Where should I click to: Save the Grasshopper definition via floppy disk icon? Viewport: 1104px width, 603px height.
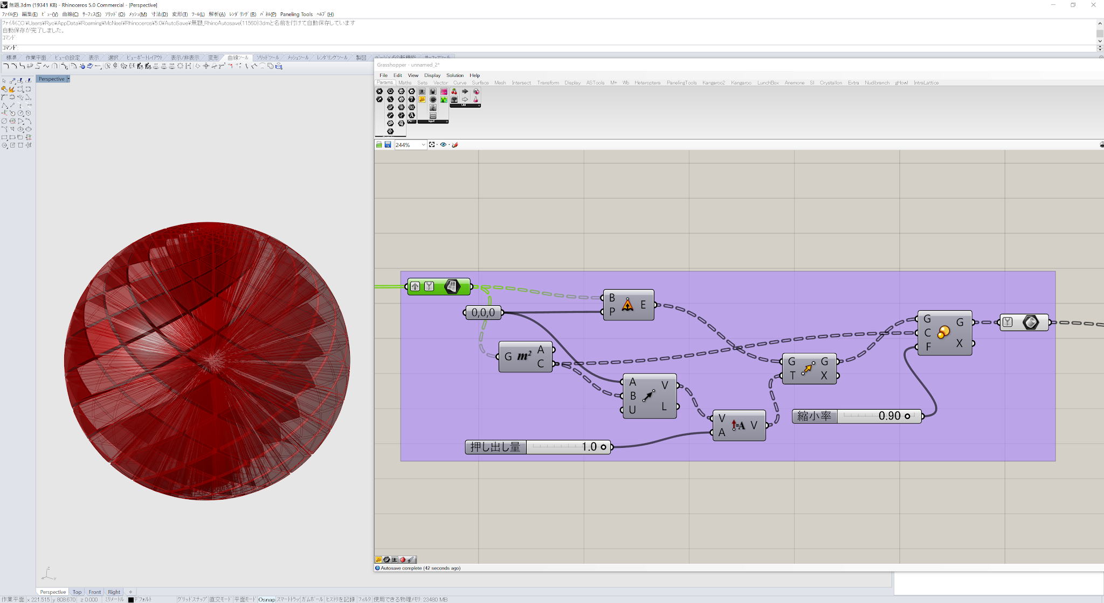pyautogui.click(x=388, y=145)
